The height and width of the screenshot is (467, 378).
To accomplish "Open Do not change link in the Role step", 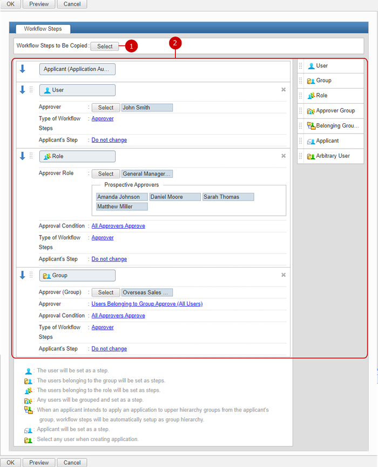I will pos(109,259).
